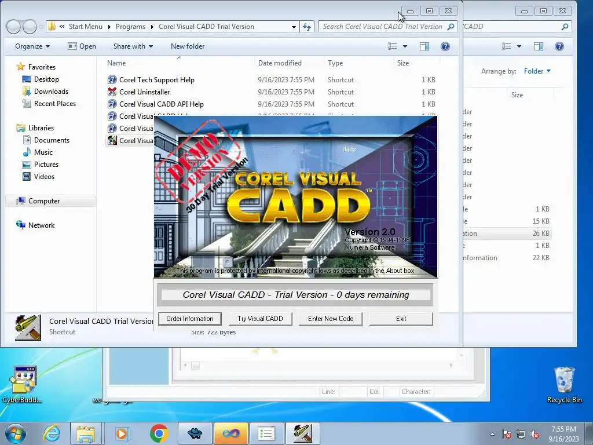Go back with the navigation back arrow
Screen dimensions: 593x445
13,27
